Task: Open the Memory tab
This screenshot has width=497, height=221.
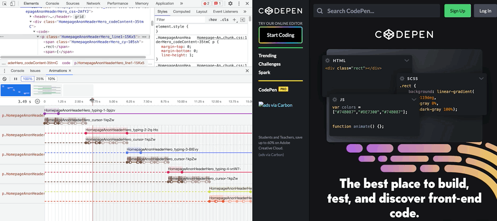Action: (x=142, y=4)
